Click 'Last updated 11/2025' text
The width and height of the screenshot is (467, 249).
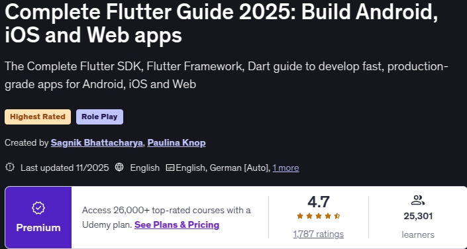pyautogui.click(x=65, y=168)
